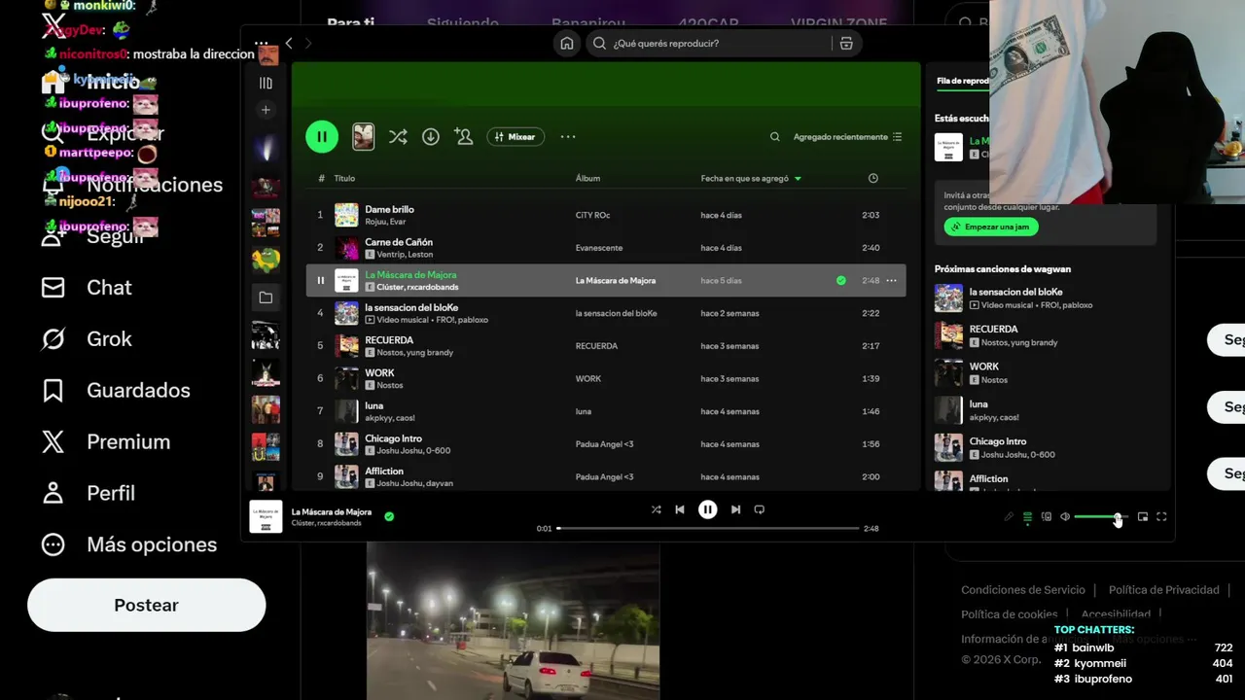This screenshot has height=700, width=1245.
Task: Search inside the playlist via magnifier icon
Action: coord(775,137)
